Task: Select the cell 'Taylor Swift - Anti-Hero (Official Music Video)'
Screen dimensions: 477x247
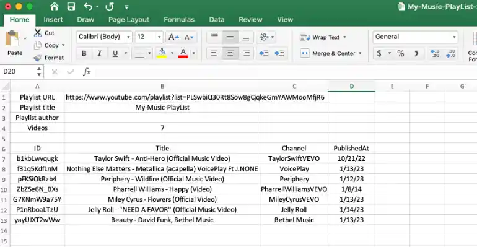Action: pos(162,158)
